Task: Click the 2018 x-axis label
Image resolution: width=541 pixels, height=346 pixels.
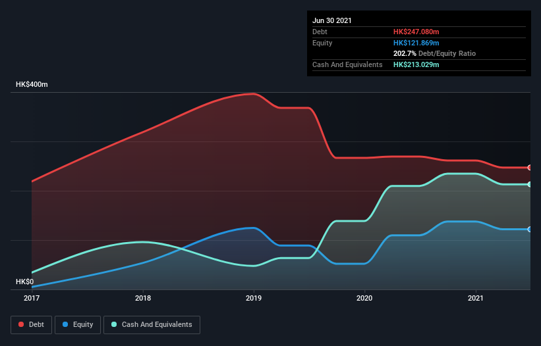Action: pos(143,298)
